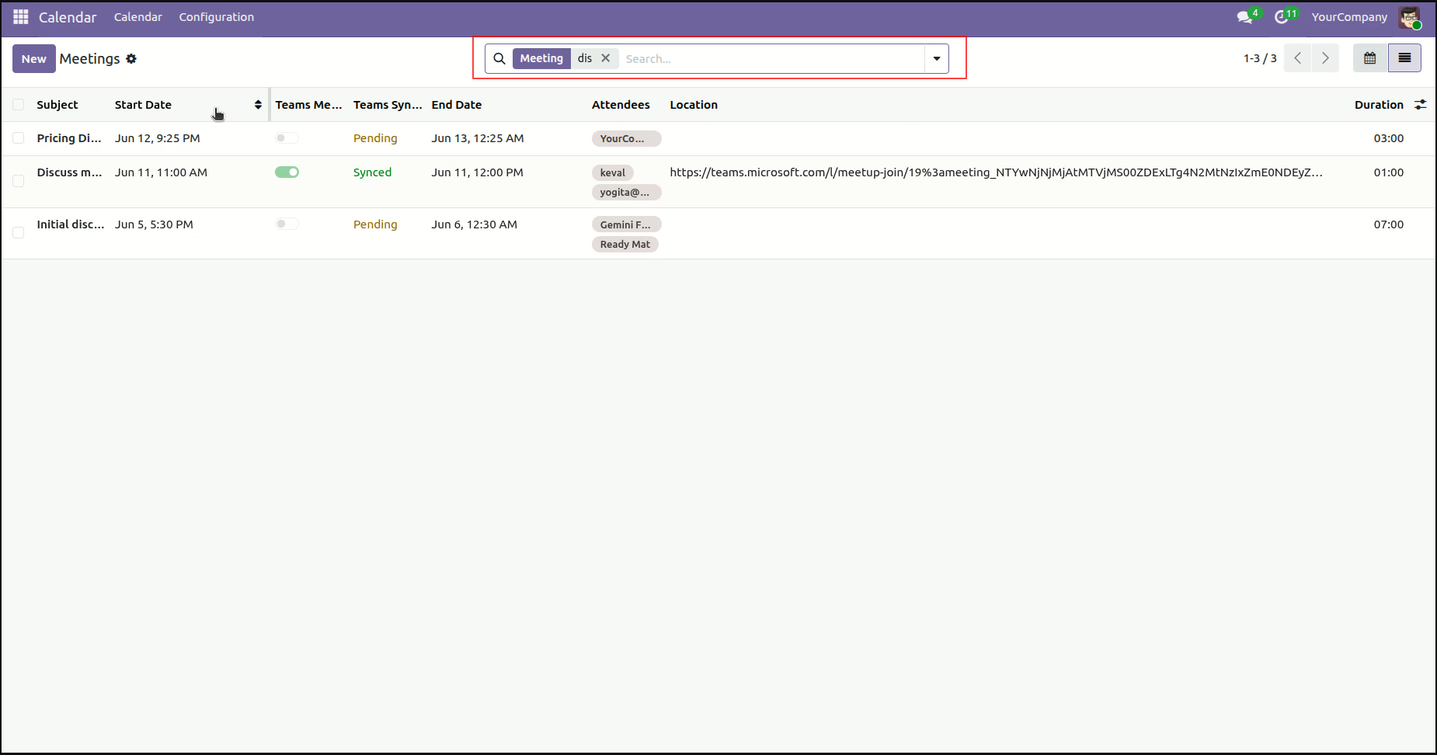The image size is (1437, 755).
Task: Click the Synced status text
Action: (372, 172)
